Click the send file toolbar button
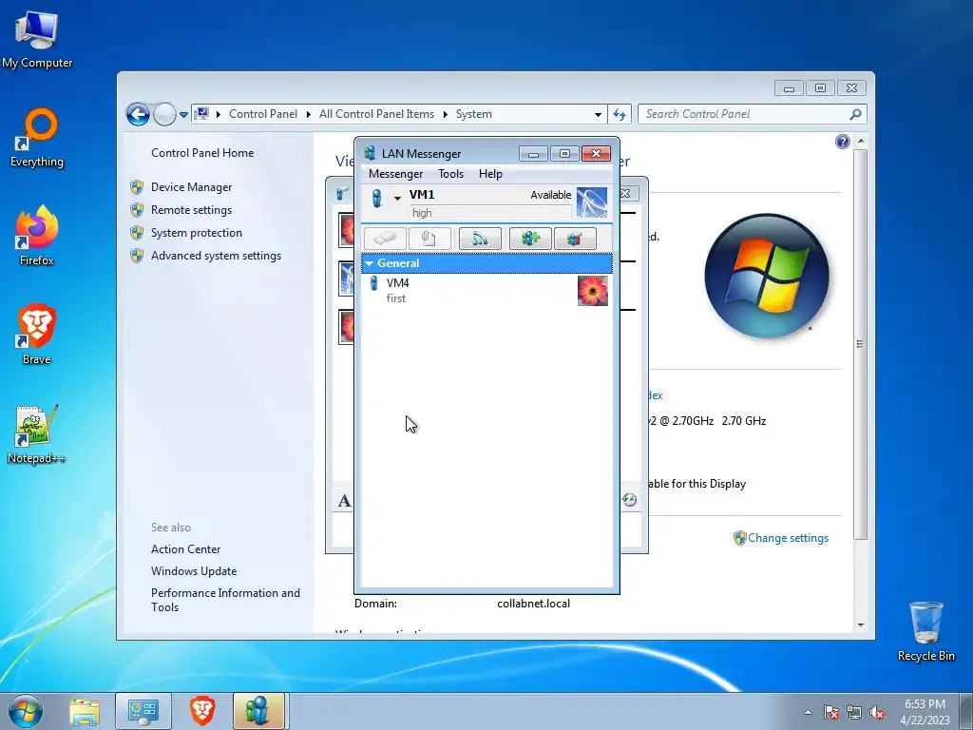The width and height of the screenshot is (973, 730). 429,239
